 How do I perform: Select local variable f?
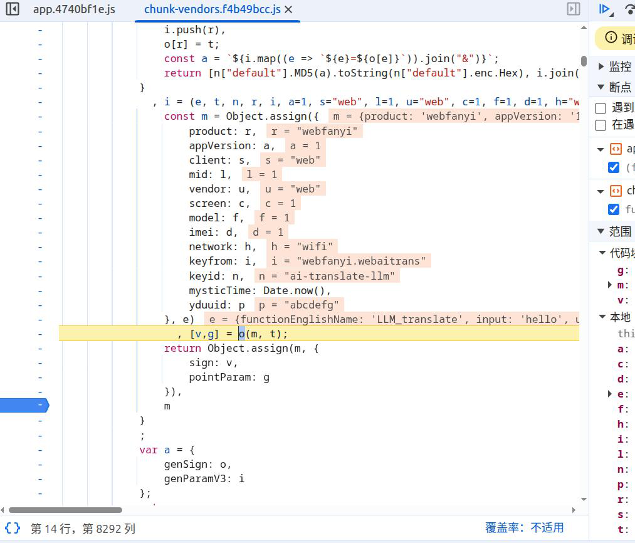622,409
